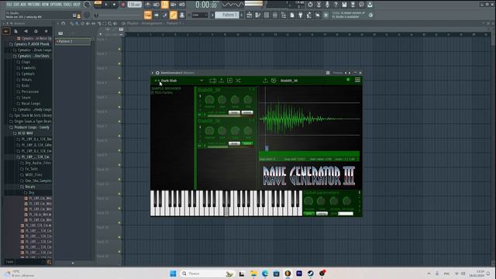Click the View Browser toolbar icon

284,15
